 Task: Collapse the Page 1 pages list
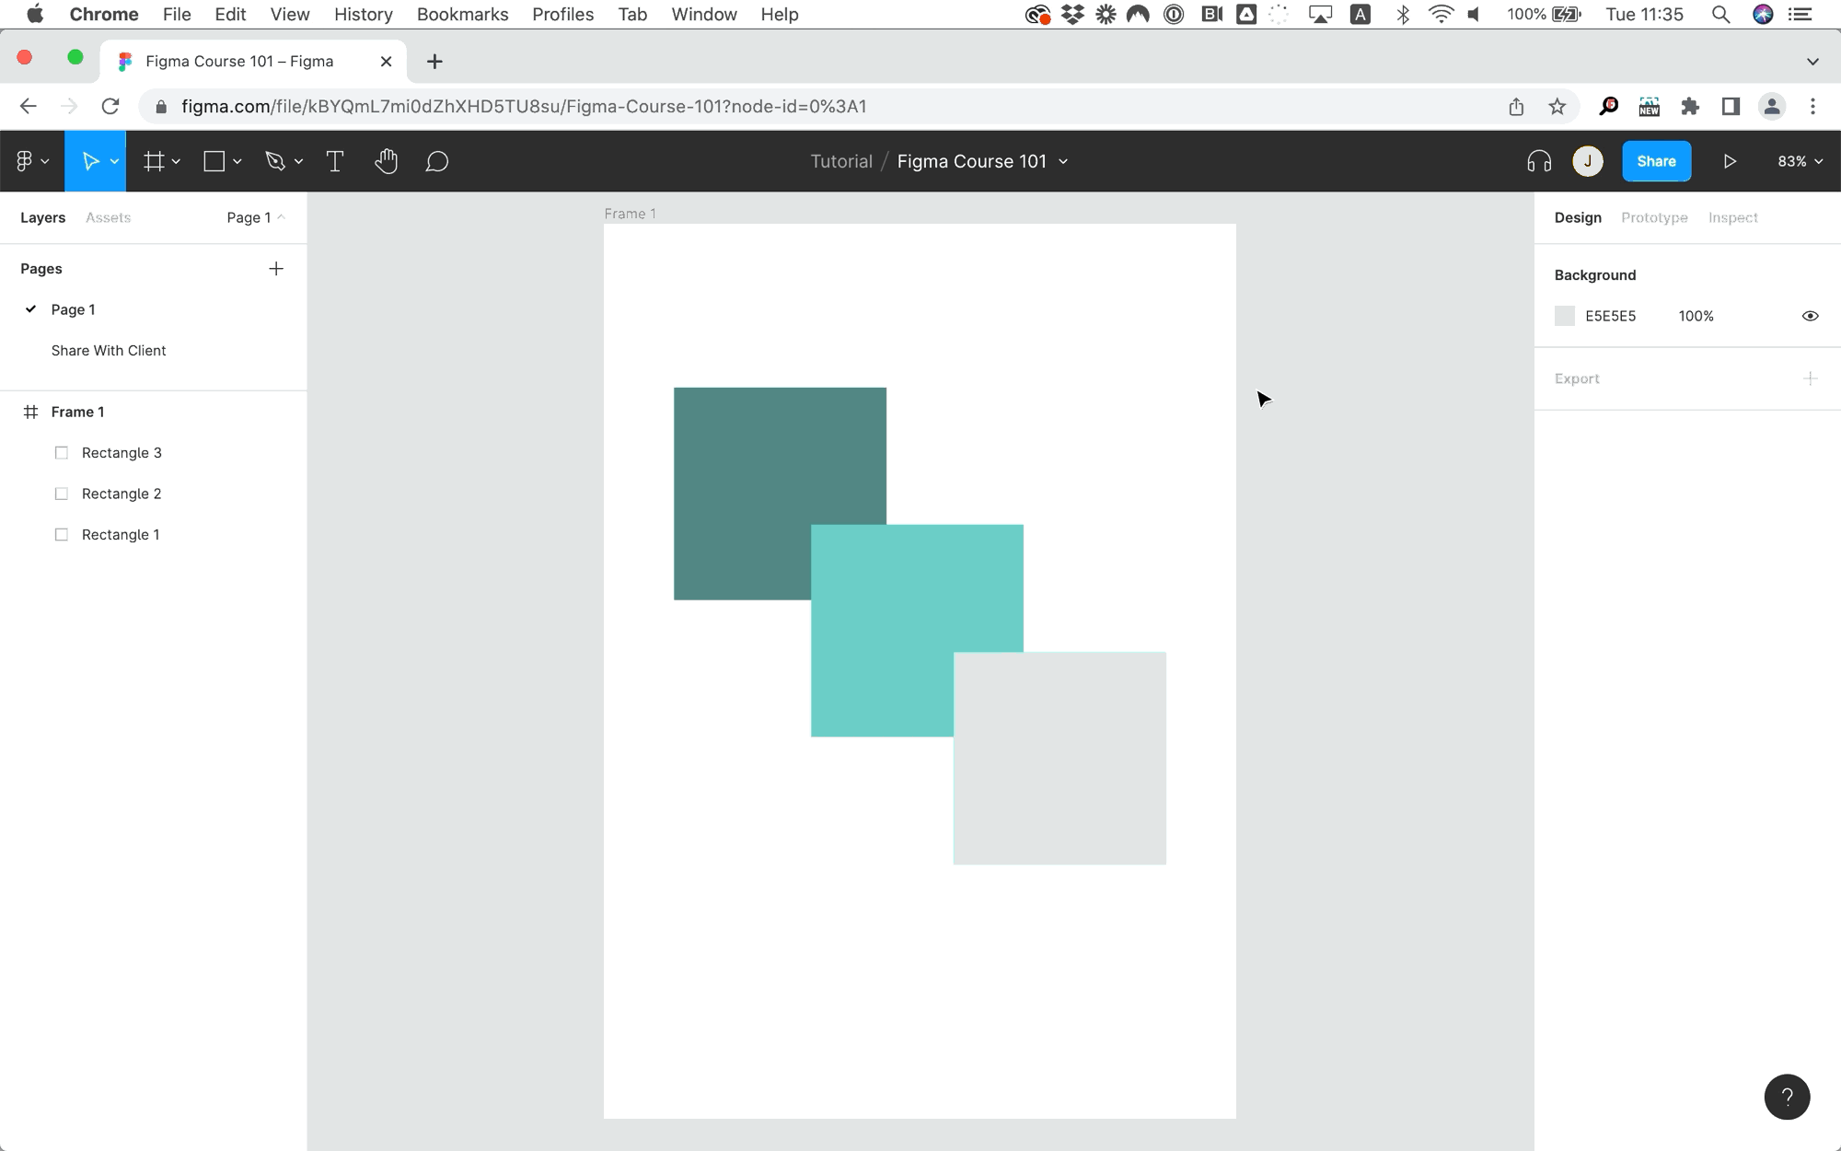pyautogui.click(x=256, y=217)
